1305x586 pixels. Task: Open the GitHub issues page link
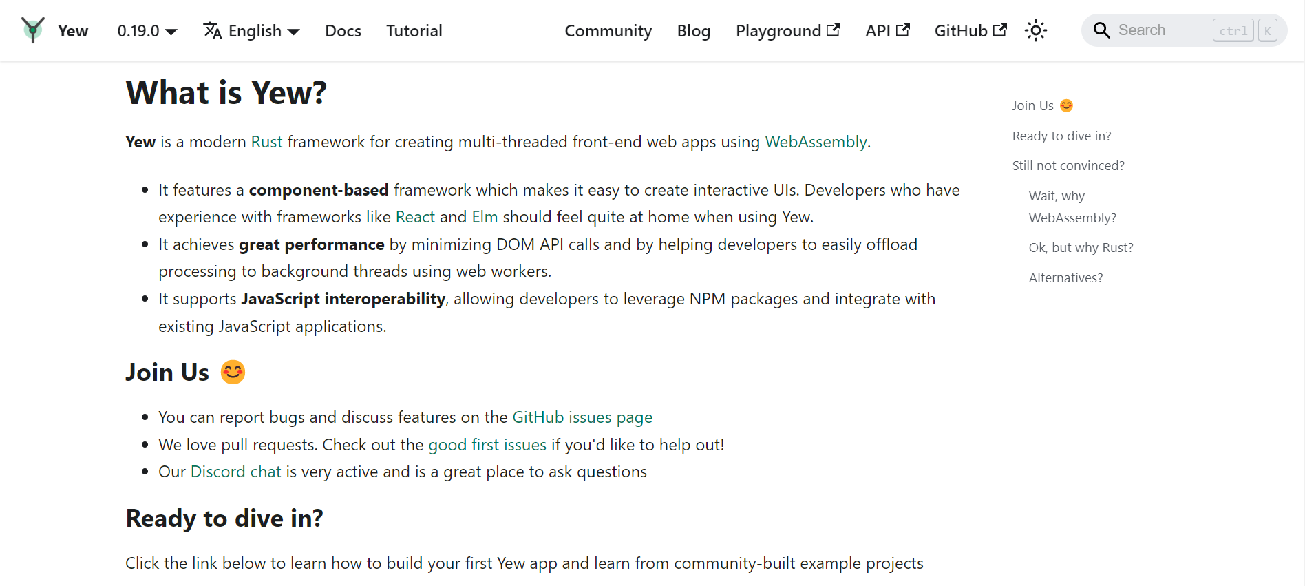coord(582,417)
